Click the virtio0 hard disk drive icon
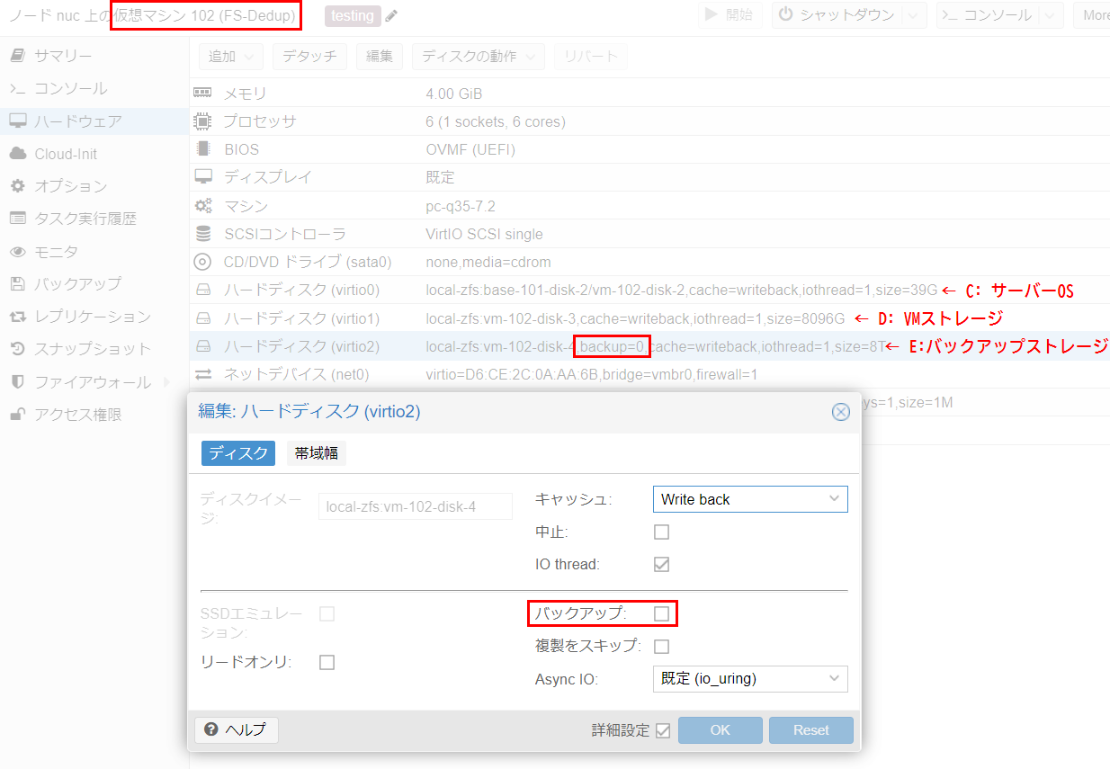1110x769 pixels. (x=203, y=291)
